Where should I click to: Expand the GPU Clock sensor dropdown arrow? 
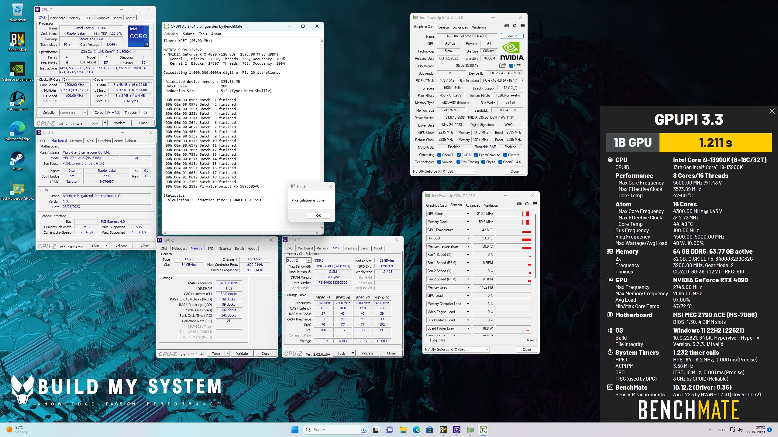468,214
